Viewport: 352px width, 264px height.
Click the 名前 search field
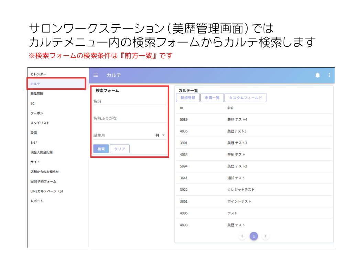[130, 101]
